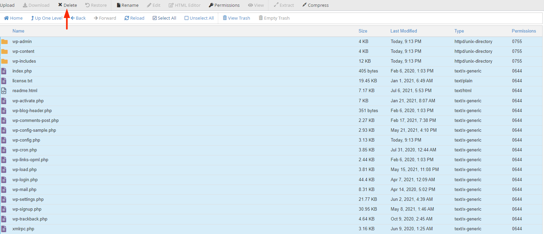Viewport: 544px width, 234px height.
Task: Open View Trash
Action: (236, 18)
